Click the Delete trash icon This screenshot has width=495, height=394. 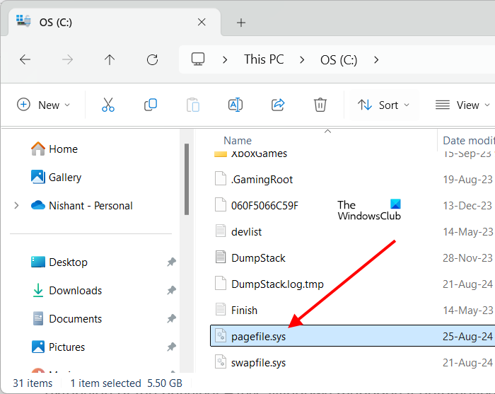tap(320, 105)
